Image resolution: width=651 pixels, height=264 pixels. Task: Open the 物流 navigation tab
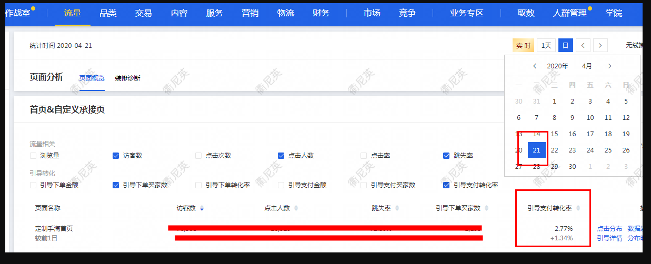285,14
